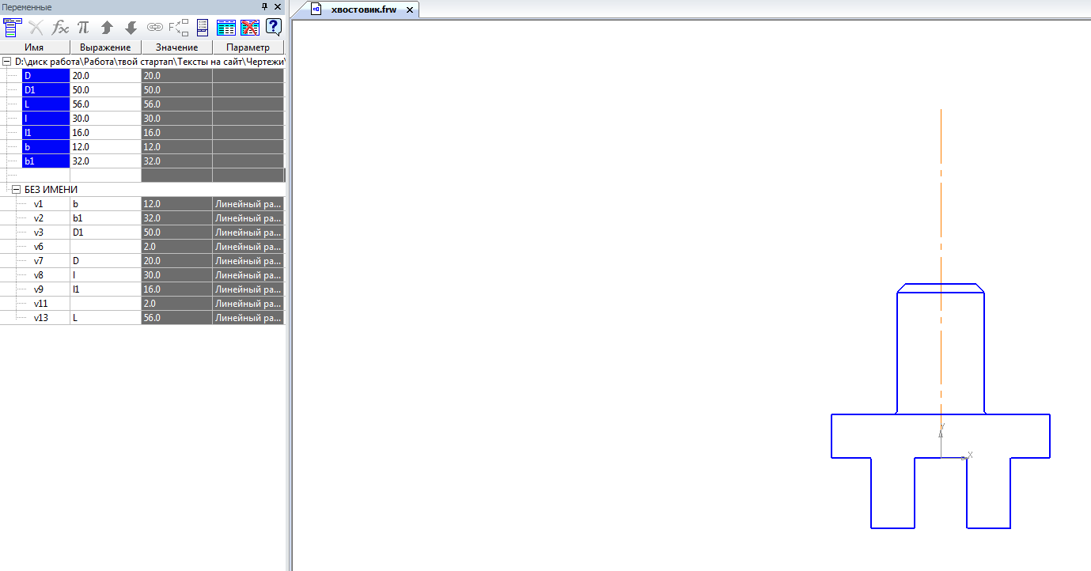Click the move variable down arrow
Screen dimensions: 1091x571
pos(131,28)
